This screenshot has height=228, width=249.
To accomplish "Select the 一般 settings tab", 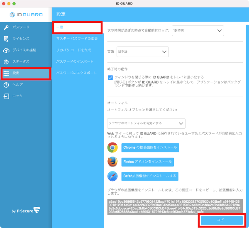I will (x=77, y=28).
